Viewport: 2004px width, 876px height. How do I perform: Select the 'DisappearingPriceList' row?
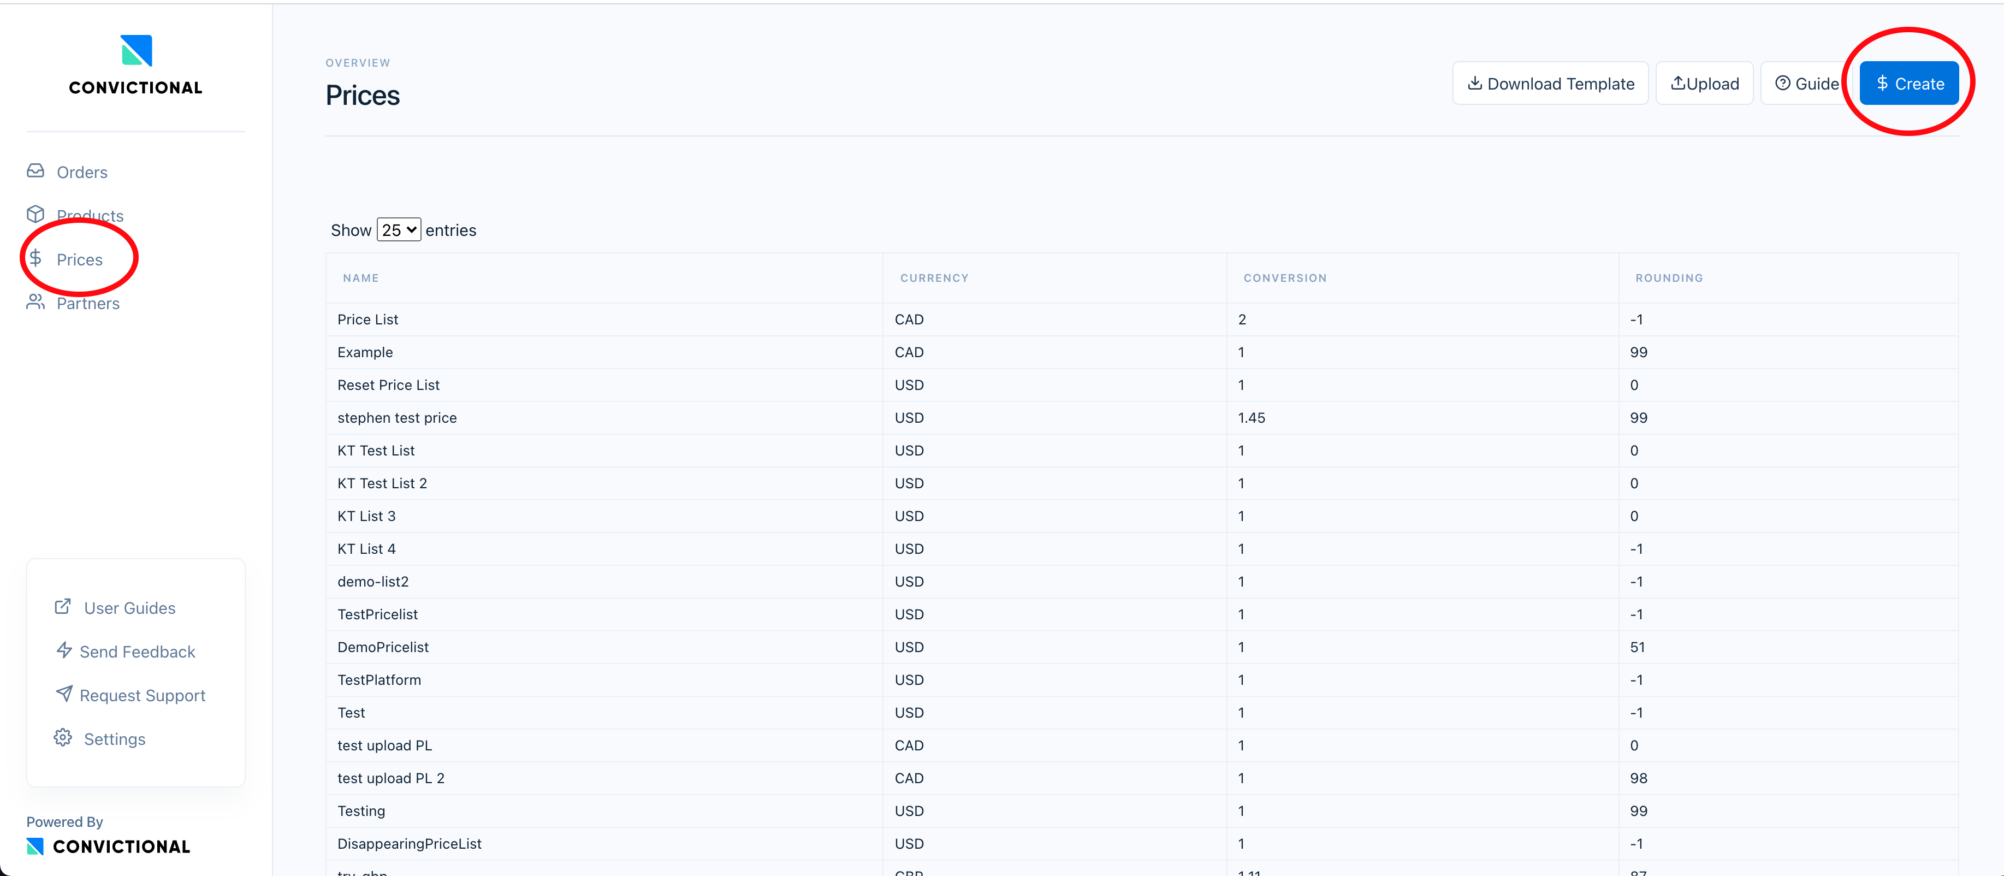pyautogui.click(x=1142, y=843)
